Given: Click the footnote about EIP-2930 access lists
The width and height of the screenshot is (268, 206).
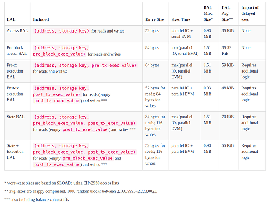Looking at the screenshot, I should click(x=61, y=183).
